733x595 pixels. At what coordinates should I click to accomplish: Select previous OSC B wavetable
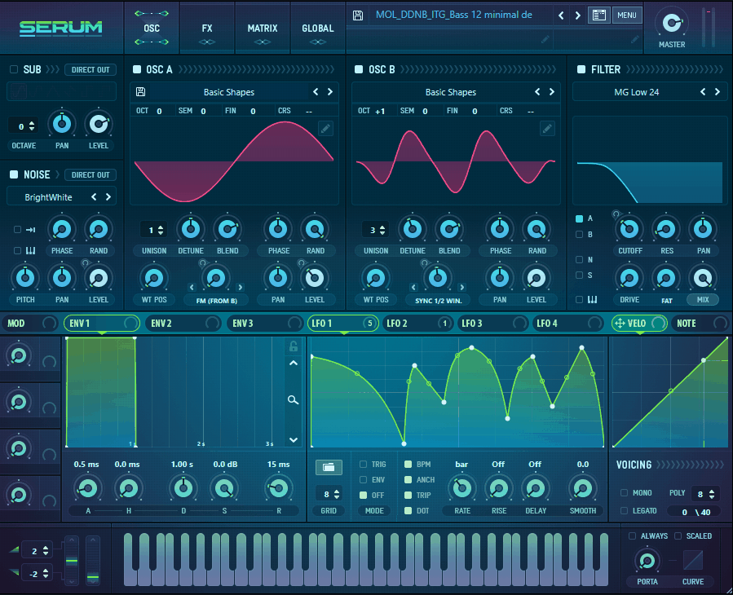[x=537, y=91]
